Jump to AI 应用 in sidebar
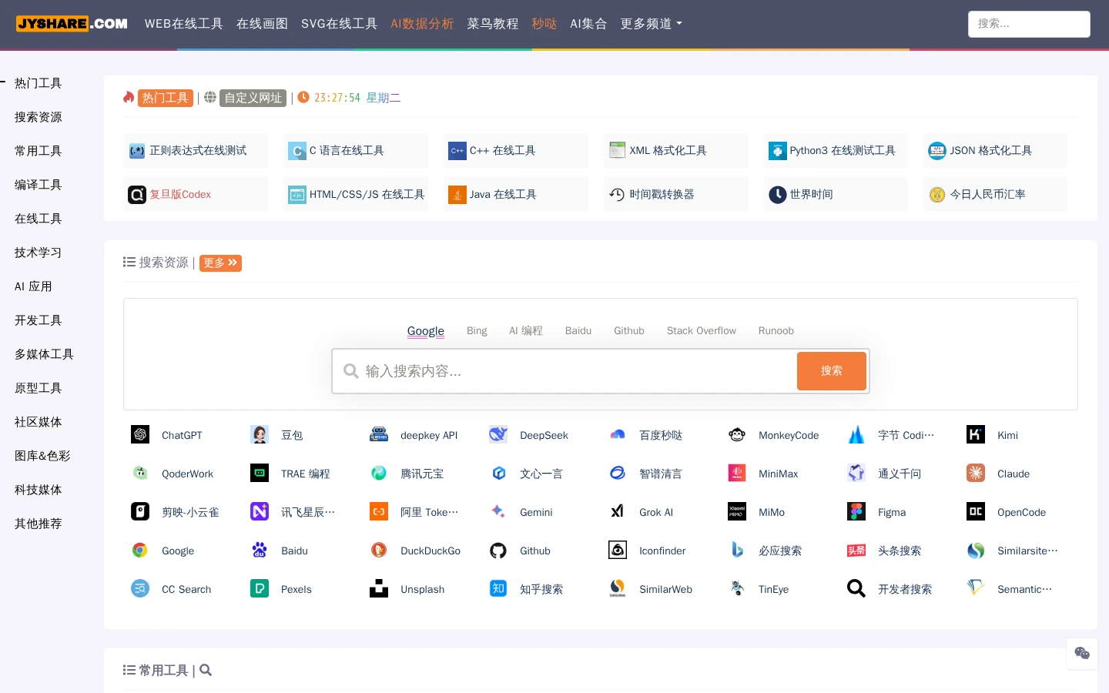1109x693 pixels. point(33,286)
